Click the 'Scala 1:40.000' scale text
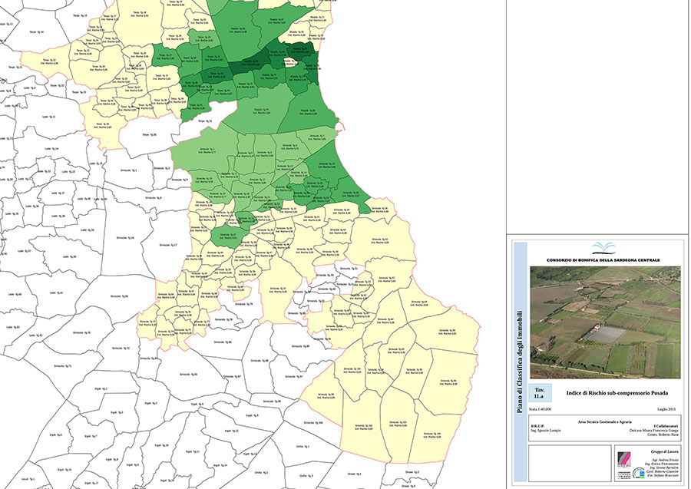The height and width of the screenshot is (489, 691). (540, 409)
